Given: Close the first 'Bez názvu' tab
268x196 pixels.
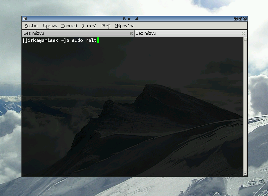Looking at the screenshot, I should pos(131,33).
